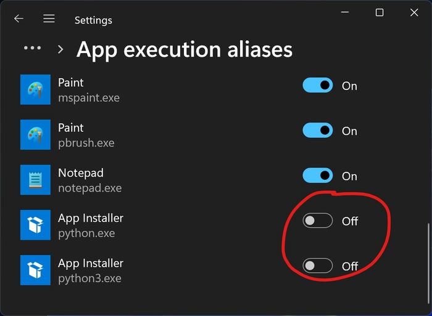
Task: Enable the python.exe alias toggle
Action: (318, 221)
